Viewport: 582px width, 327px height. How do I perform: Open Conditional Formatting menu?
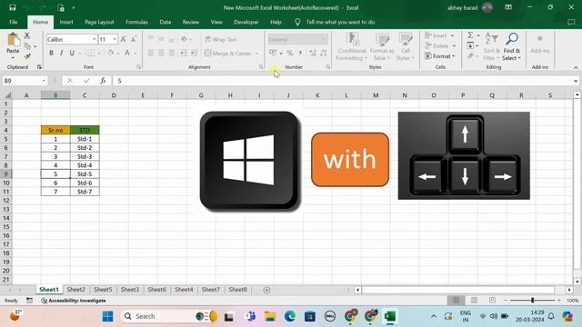point(352,46)
